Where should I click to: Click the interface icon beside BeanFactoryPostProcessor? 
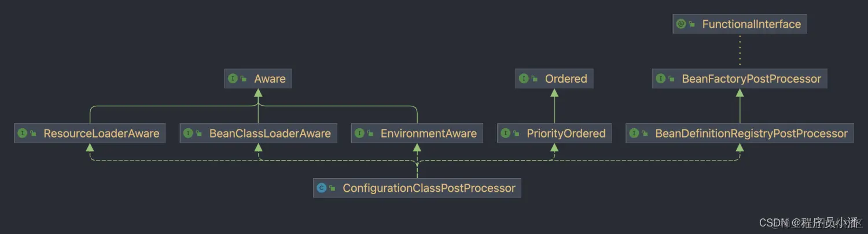[x=661, y=79]
